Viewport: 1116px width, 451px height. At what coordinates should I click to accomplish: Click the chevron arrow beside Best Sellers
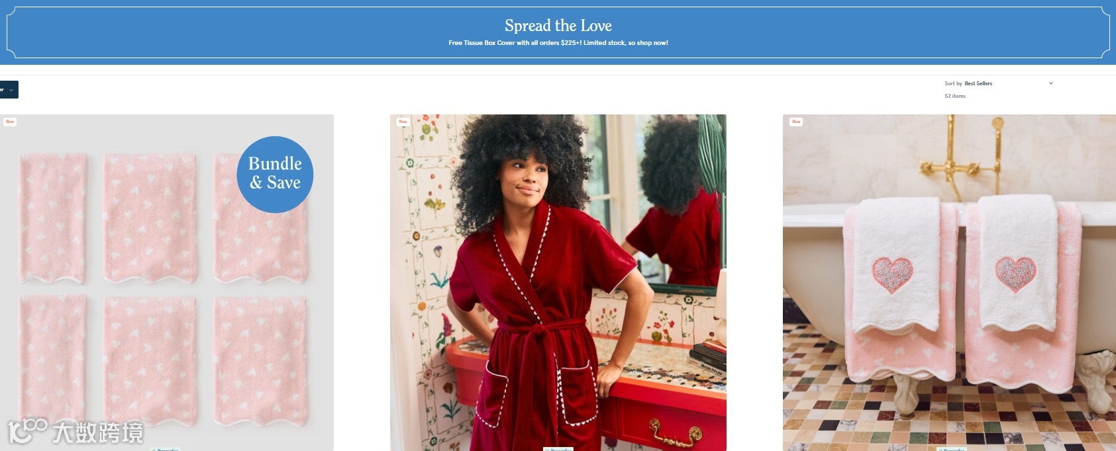(1050, 83)
